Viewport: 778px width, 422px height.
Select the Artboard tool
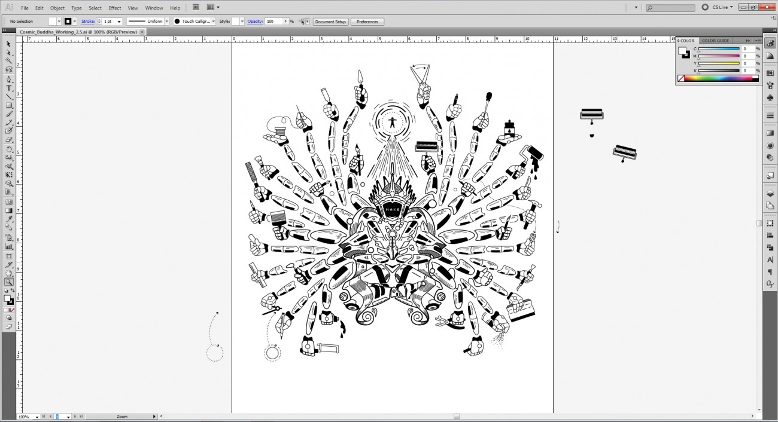click(x=9, y=256)
